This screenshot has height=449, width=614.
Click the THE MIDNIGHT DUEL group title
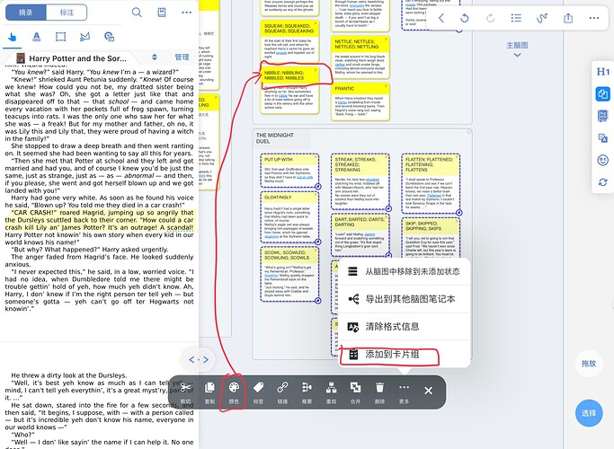click(x=275, y=138)
